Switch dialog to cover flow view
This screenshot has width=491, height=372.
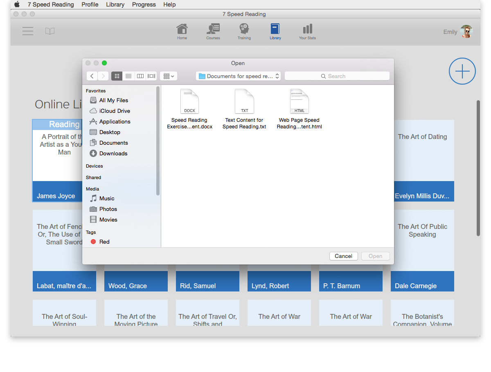pyautogui.click(x=151, y=76)
